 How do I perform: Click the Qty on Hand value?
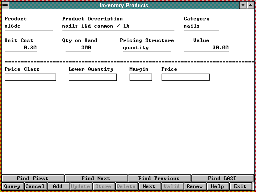point(78,48)
